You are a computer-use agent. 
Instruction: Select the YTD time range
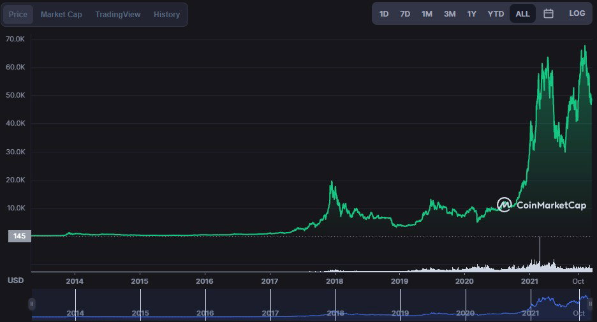coord(496,13)
